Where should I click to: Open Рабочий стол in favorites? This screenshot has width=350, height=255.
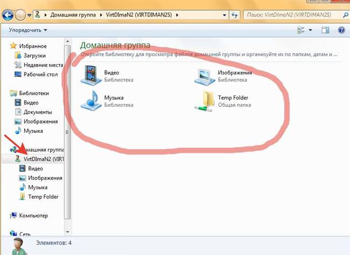pos(40,74)
